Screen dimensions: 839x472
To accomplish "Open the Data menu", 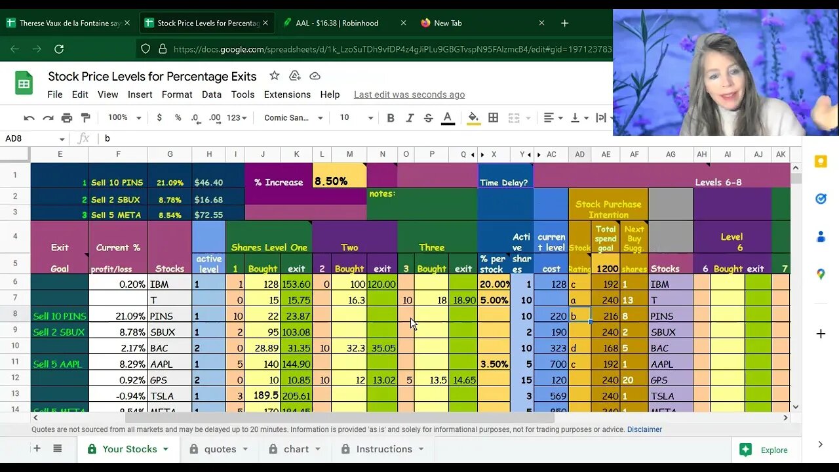I will coord(212,94).
